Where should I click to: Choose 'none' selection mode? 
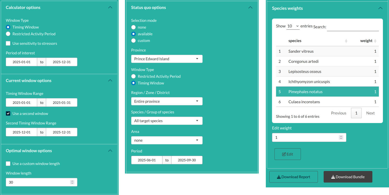tap(133, 27)
